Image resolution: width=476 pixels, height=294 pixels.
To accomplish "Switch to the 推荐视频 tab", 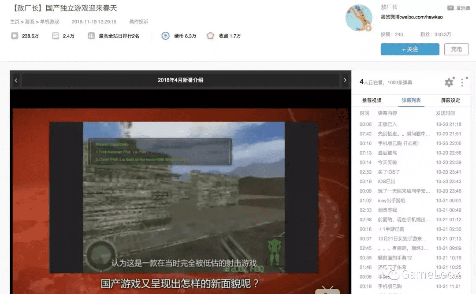I will tap(372, 100).
